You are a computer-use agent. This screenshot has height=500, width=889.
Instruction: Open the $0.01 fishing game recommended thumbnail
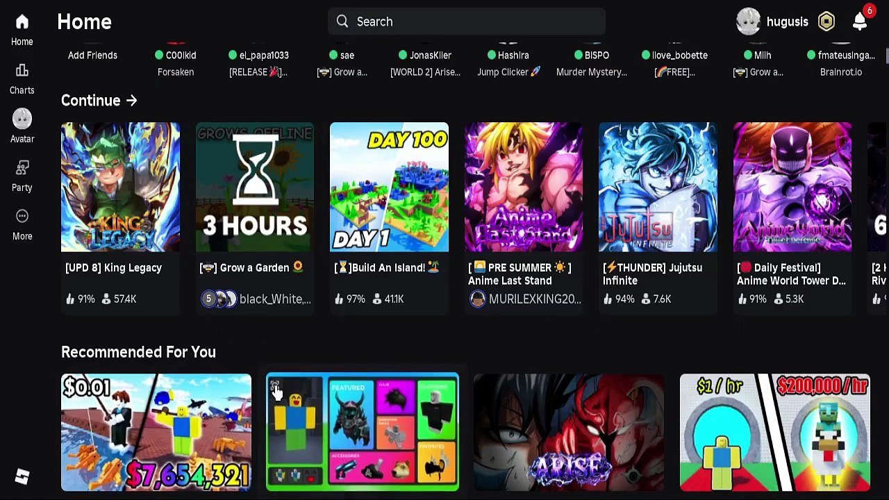pyautogui.click(x=156, y=433)
